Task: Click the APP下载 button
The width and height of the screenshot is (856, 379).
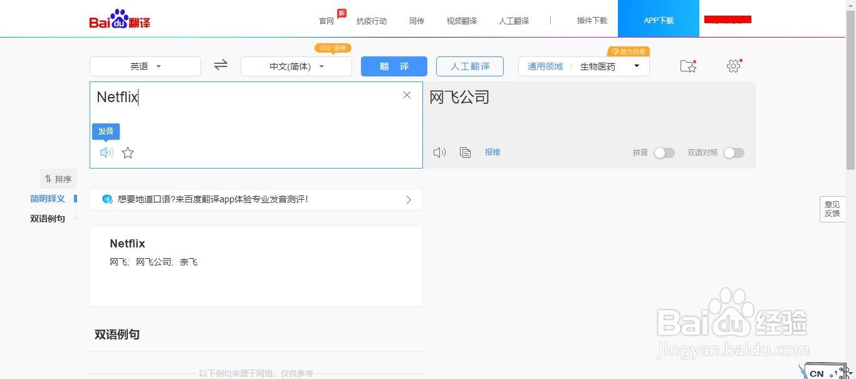Action: [x=659, y=19]
